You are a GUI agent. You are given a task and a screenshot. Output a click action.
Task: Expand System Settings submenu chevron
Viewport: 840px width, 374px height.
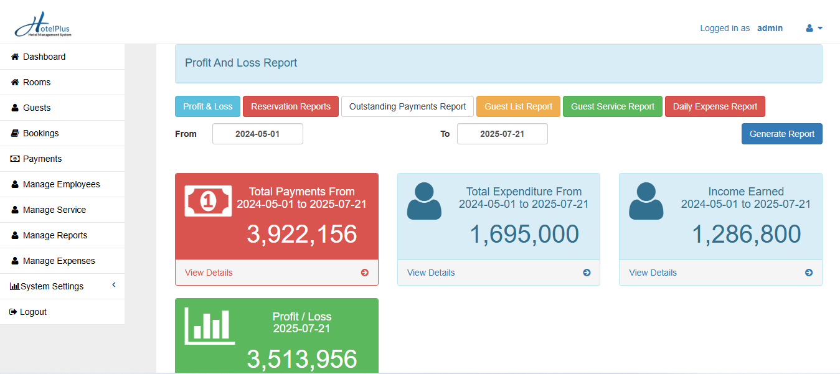click(114, 285)
